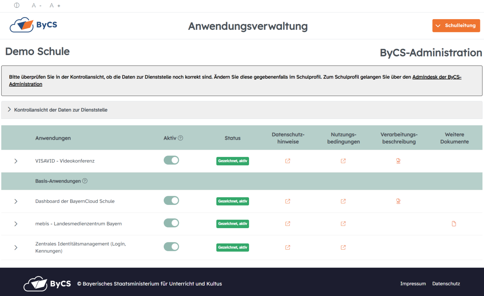The image size is (484, 296).
Task: Toggle the VISAVID Videokonferenz active switch
Action: [171, 160]
